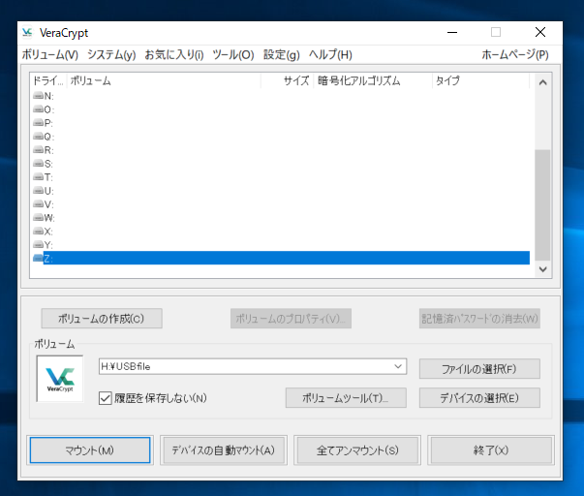
Task: Expand the volume path H:¥USBfile dropdown
Action: [x=399, y=366]
